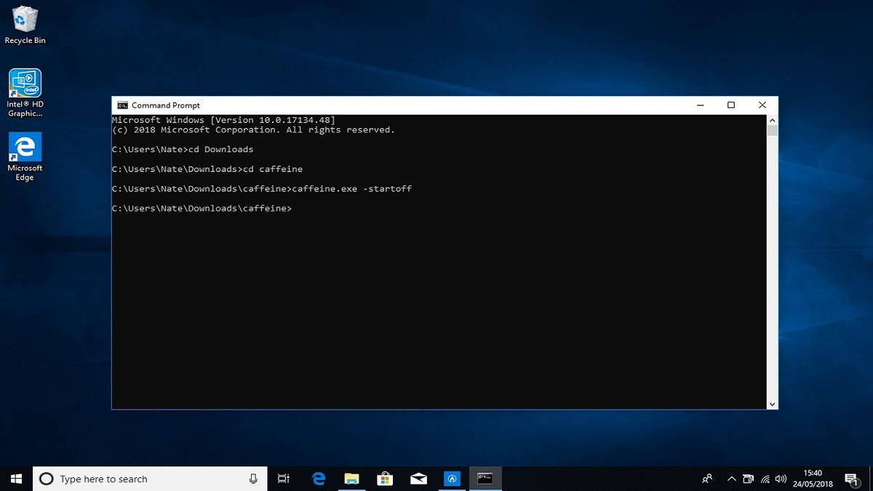Launch Intel HD Graphics from the desktop

25,81
